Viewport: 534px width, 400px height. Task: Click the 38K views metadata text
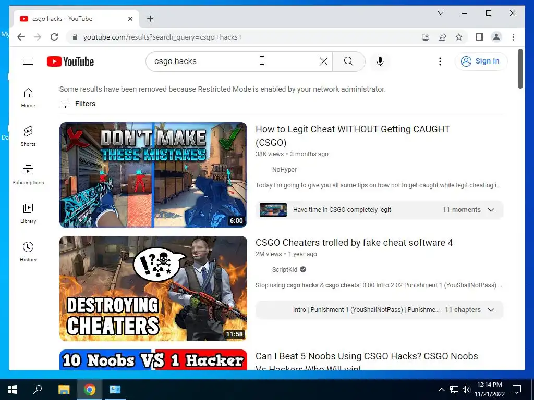(270, 154)
